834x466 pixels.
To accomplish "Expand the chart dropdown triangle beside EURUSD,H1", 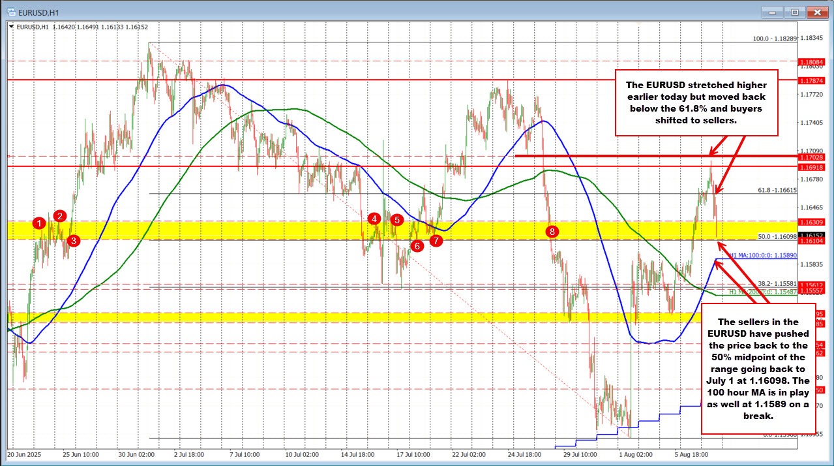I will (10, 27).
